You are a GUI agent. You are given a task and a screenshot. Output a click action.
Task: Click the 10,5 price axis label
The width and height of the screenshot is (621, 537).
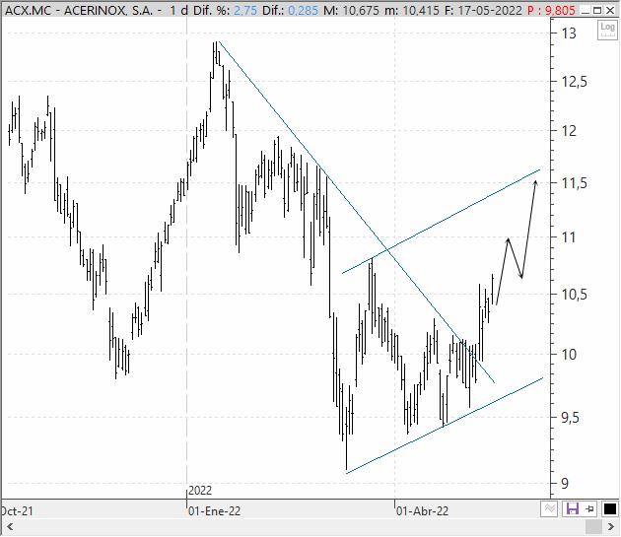[575, 295]
